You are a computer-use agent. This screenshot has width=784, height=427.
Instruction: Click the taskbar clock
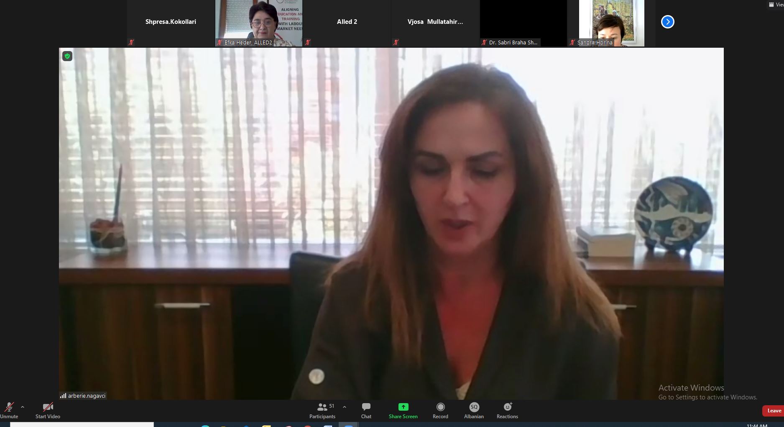click(757, 425)
